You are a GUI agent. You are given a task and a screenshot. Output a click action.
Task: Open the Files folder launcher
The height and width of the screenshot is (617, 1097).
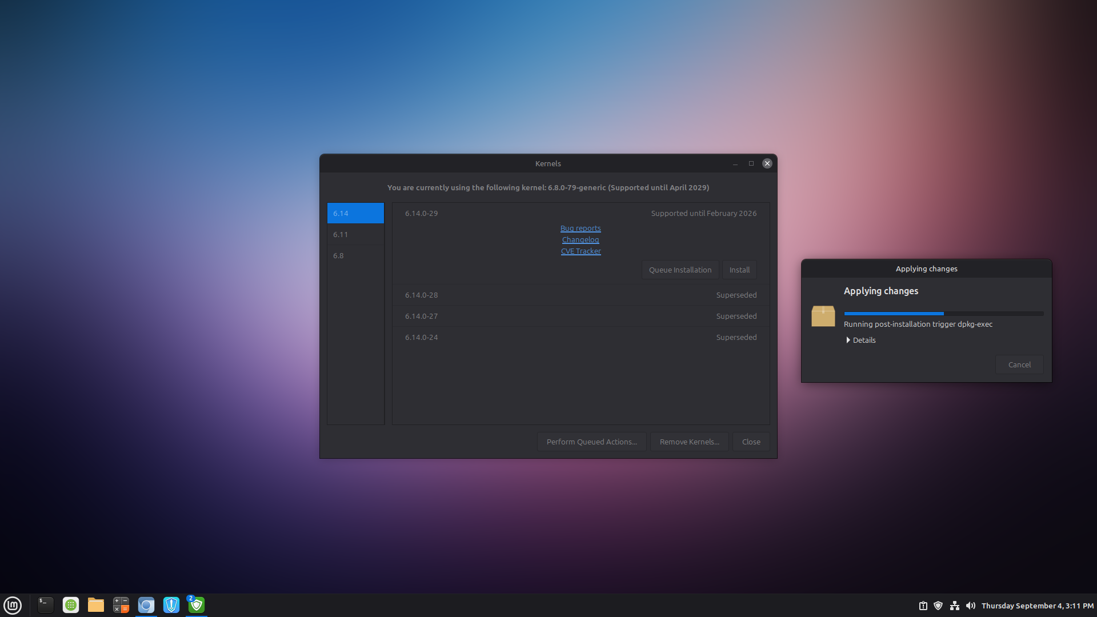coord(96,605)
